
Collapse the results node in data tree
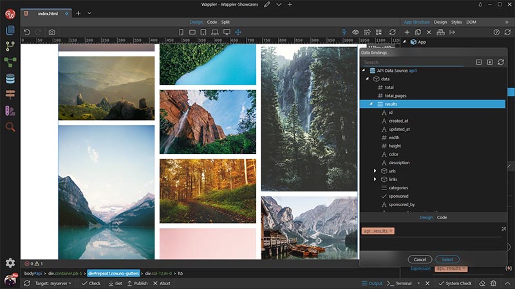click(x=371, y=104)
